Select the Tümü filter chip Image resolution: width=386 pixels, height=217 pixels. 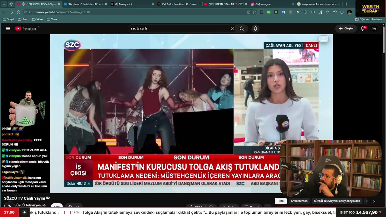[x=281, y=201]
